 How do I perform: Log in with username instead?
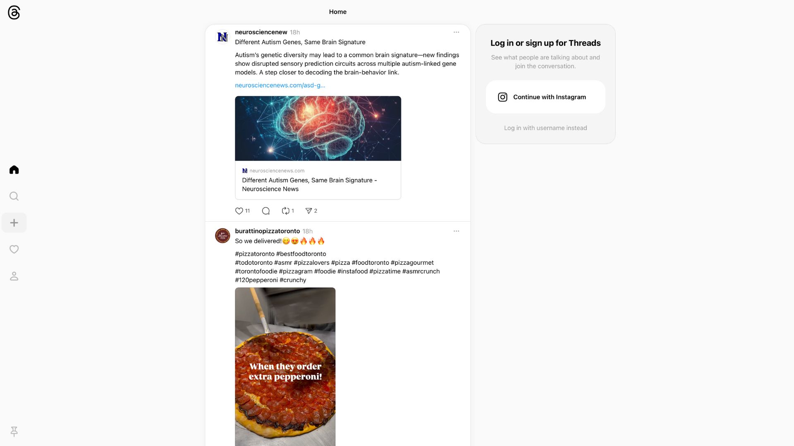[545, 128]
